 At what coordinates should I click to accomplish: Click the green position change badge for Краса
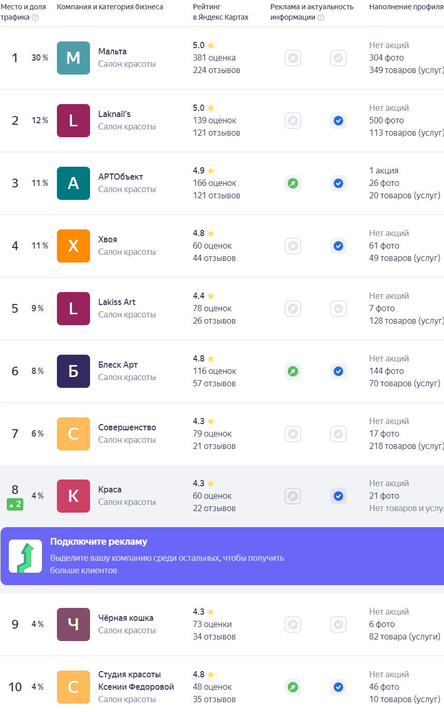pyautogui.click(x=15, y=504)
